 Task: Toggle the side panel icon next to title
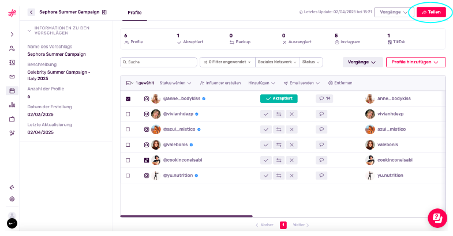click(104, 12)
